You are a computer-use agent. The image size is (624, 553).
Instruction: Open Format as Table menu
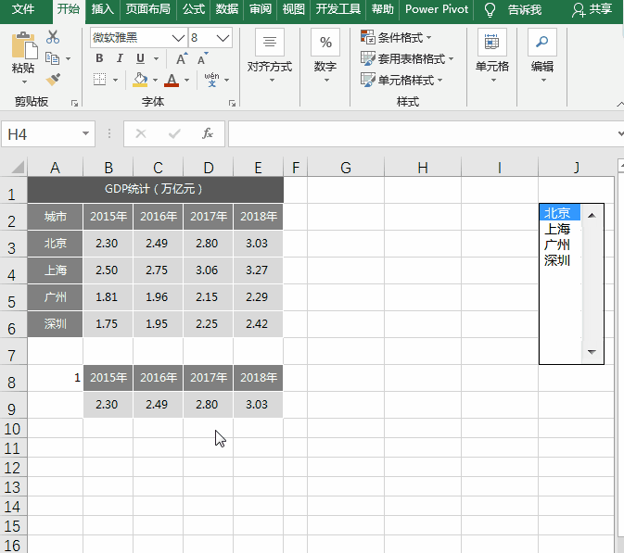coord(407,59)
